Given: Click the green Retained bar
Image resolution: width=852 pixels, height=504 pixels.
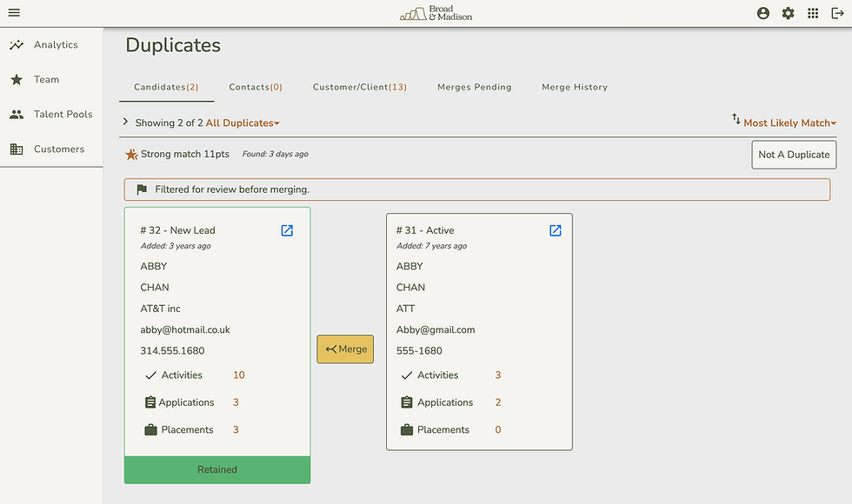Looking at the screenshot, I should (x=216, y=469).
